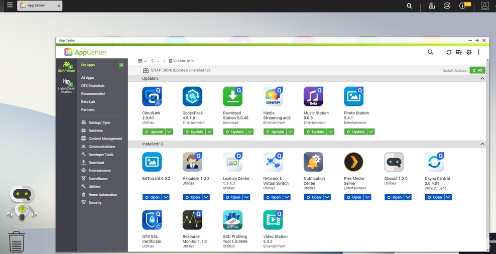Open the sort order dropdown
The image size is (496, 254).
tap(155, 61)
